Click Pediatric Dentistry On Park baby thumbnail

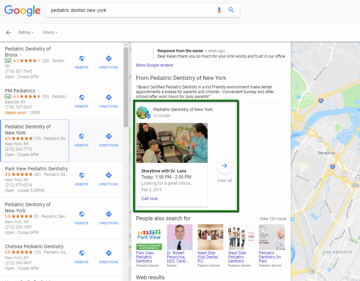pos(272,237)
